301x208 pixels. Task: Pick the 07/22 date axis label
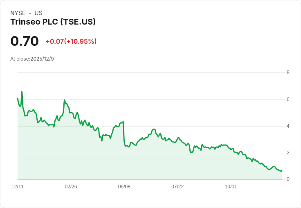click(x=177, y=187)
